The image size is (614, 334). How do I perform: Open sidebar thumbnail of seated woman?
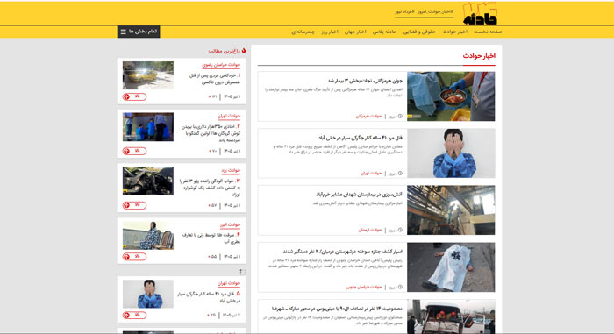coord(148,236)
